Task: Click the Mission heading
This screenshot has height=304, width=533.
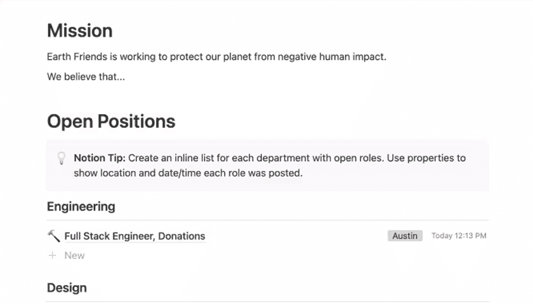Action: coord(80,30)
